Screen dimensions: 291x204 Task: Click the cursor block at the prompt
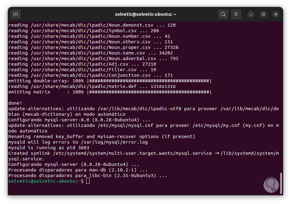click(x=88, y=181)
